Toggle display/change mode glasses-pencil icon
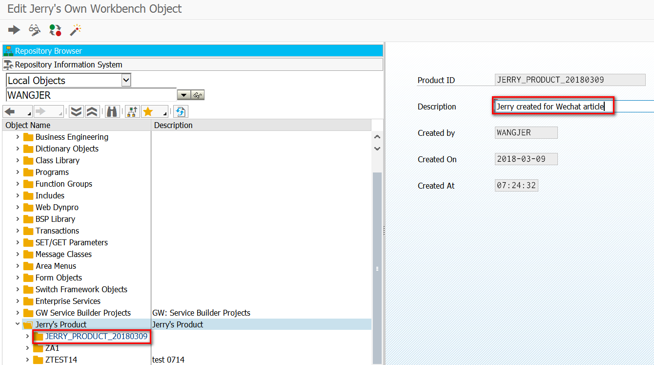Screen dimensions: 654x365 click(35, 30)
